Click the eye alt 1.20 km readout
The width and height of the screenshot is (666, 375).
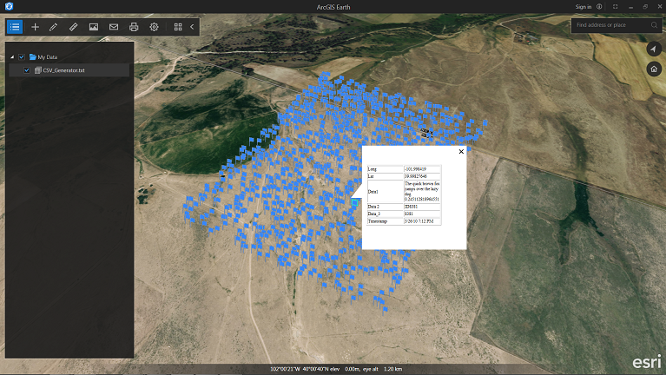point(380,369)
